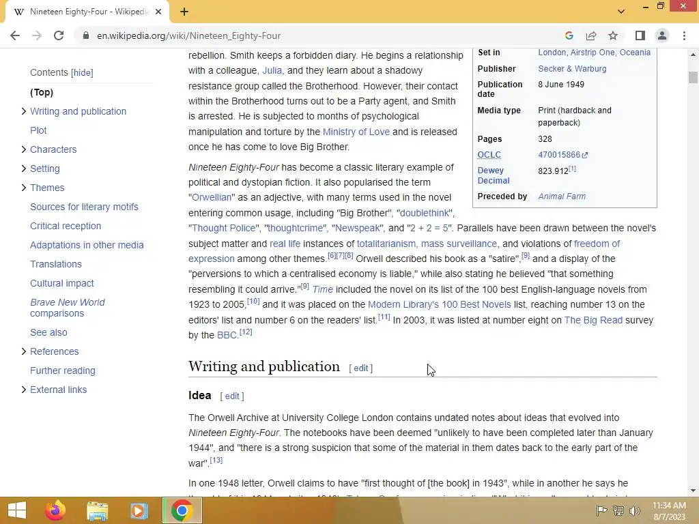
Task: Edit the Writing and publication section
Action: pyautogui.click(x=360, y=368)
